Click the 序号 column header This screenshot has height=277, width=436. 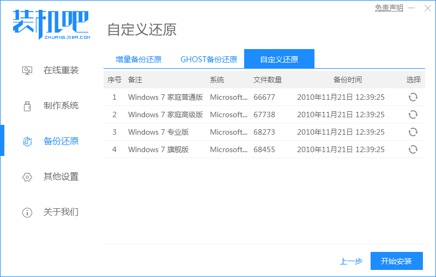coord(114,80)
